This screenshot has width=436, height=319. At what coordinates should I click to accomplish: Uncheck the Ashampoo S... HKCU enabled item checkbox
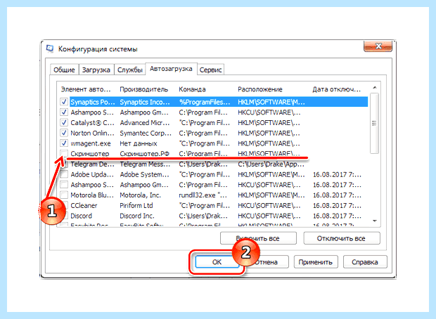tap(64, 112)
